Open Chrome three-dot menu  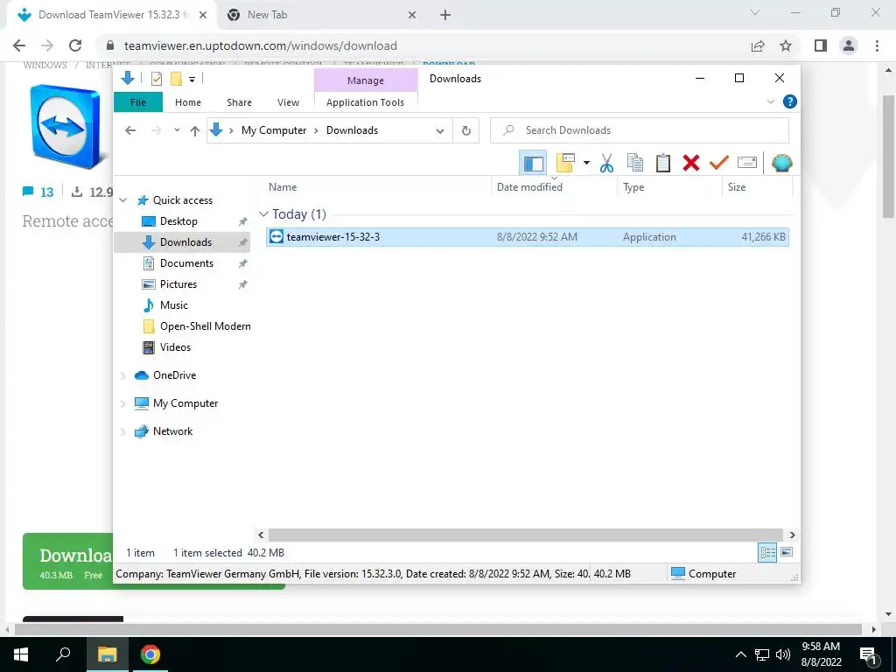(x=877, y=45)
